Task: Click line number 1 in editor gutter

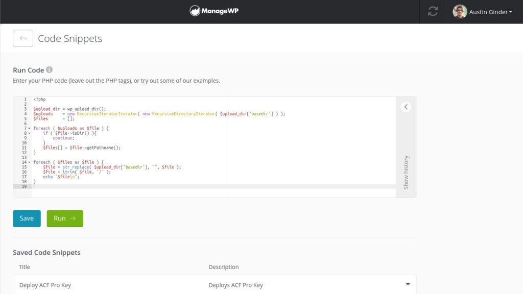Action: point(25,100)
